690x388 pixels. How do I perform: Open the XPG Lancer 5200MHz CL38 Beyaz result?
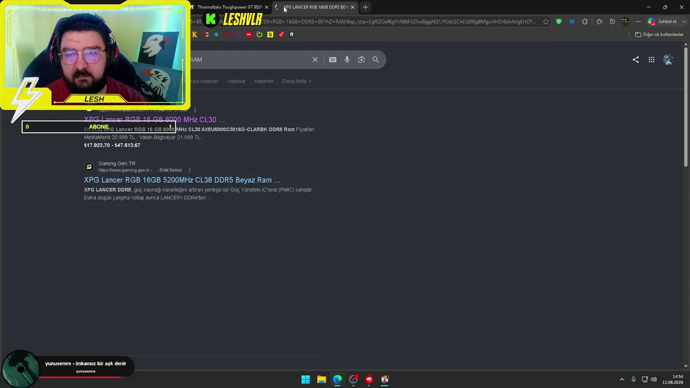pyautogui.click(x=182, y=180)
